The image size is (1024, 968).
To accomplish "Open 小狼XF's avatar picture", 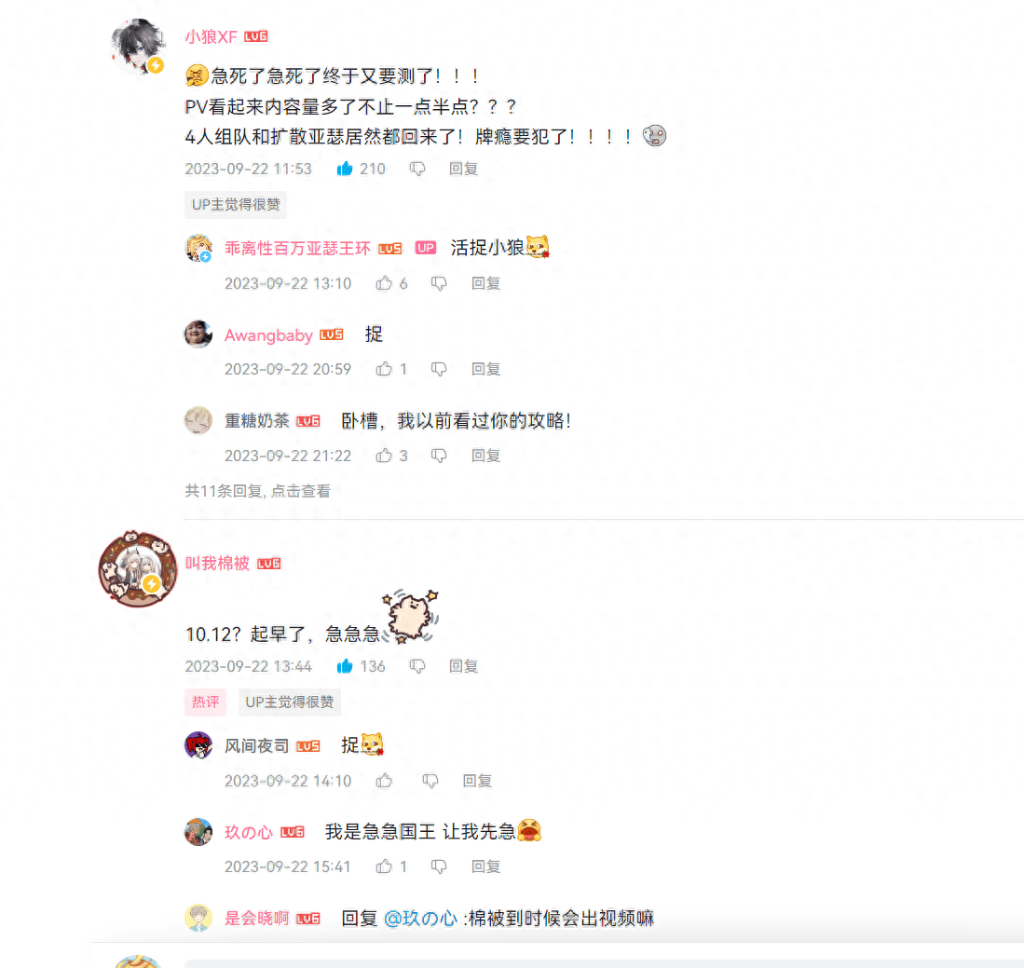I will pos(138,46).
